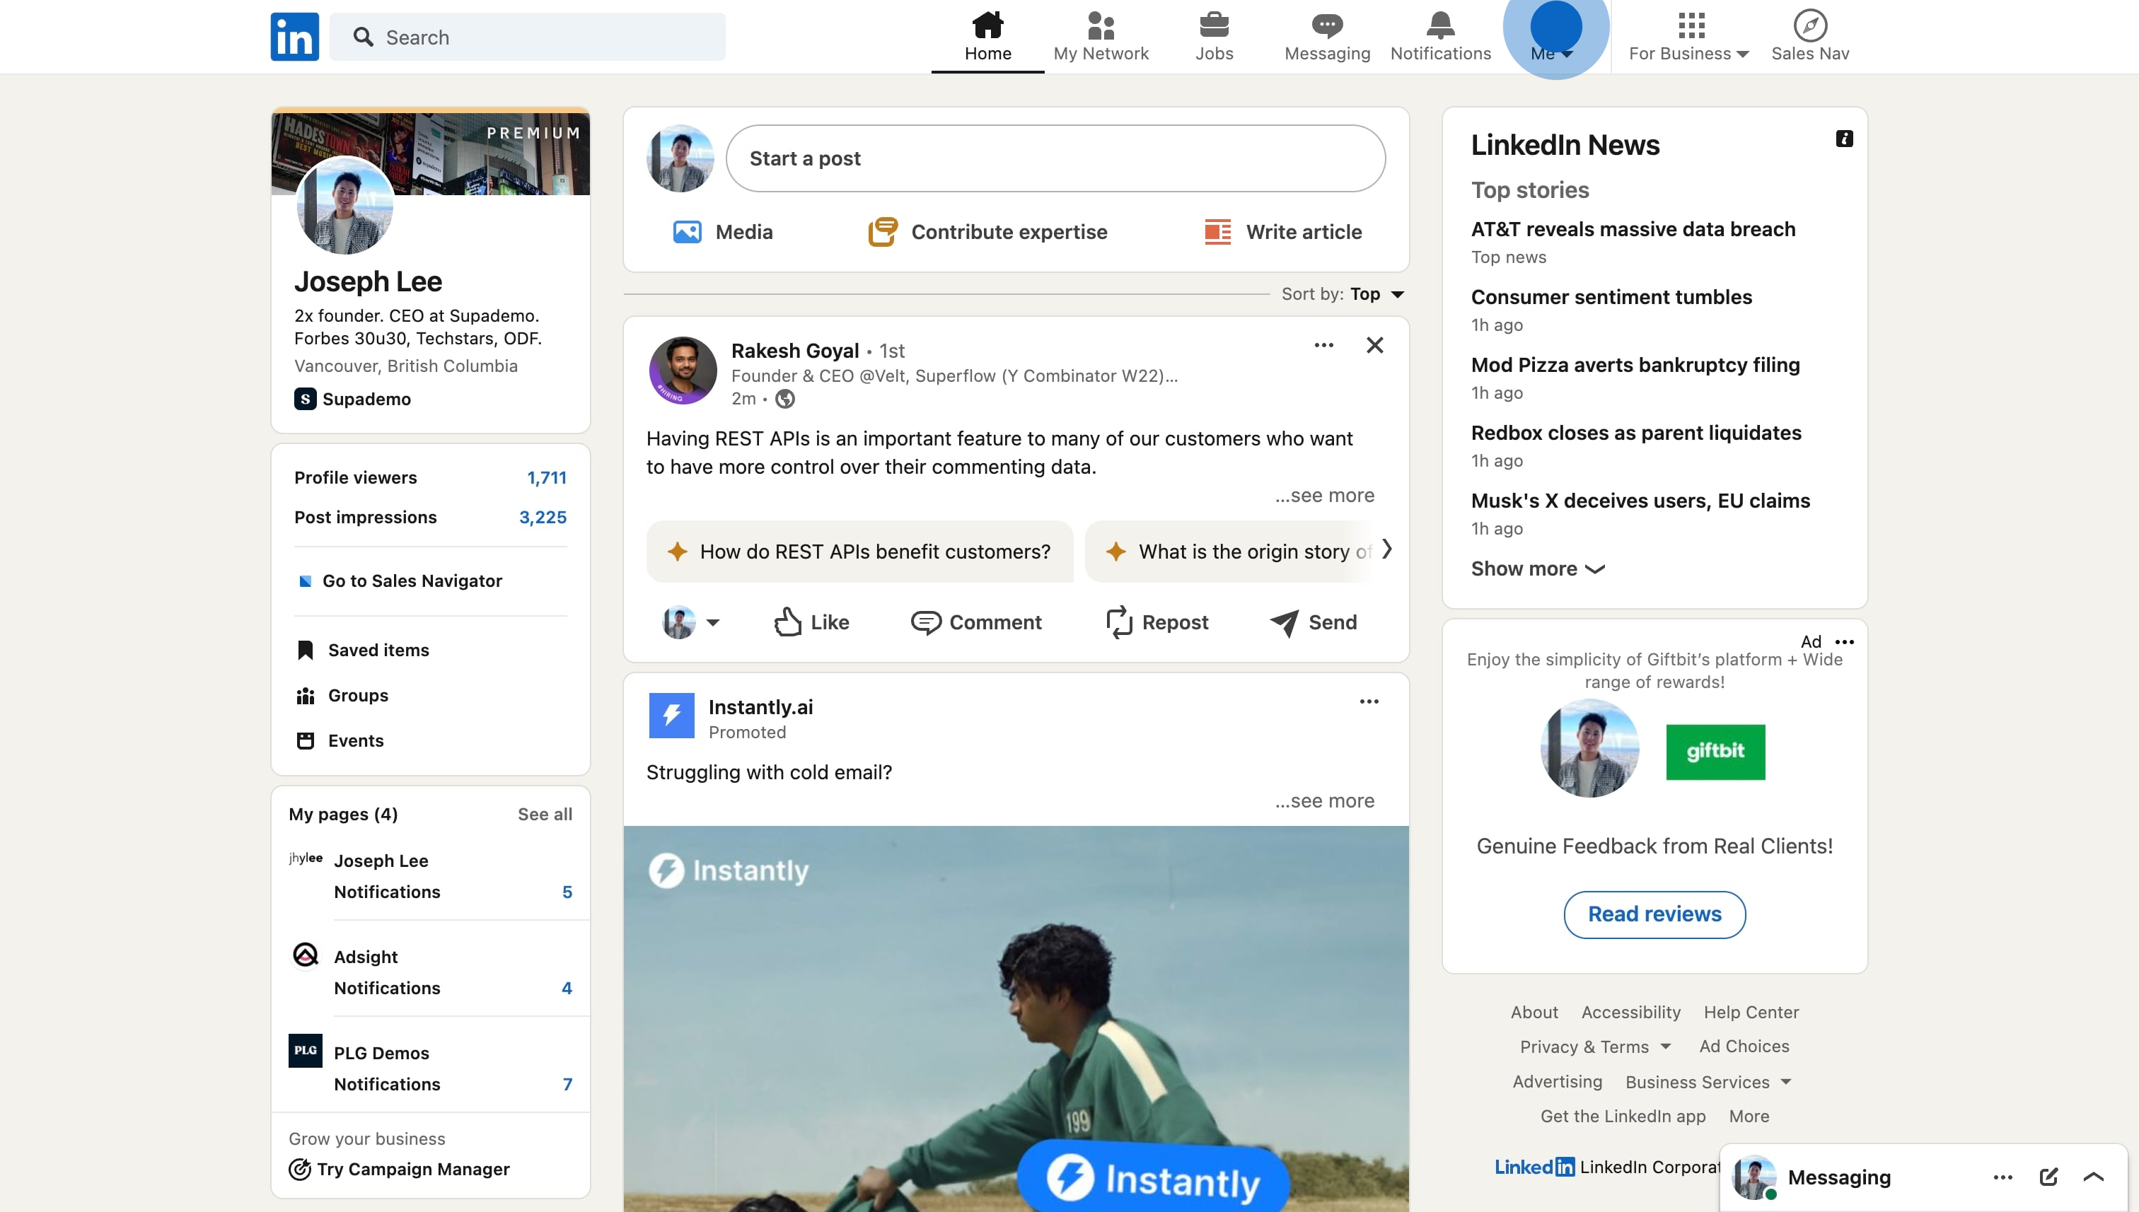Open the Supademo company link

coord(353,399)
